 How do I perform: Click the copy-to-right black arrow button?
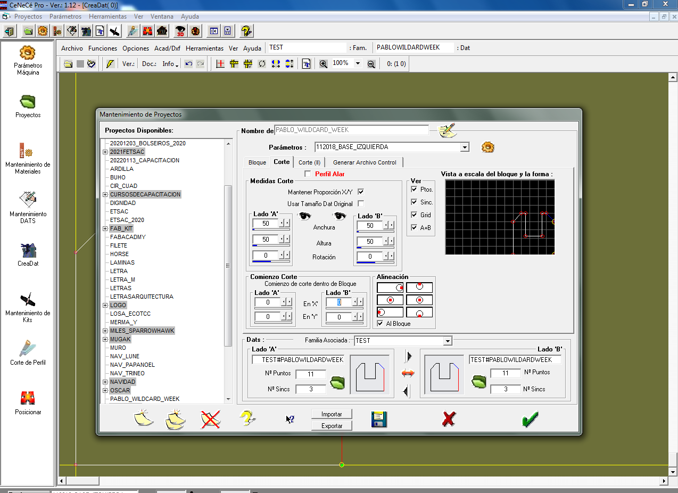[x=408, y=356]
